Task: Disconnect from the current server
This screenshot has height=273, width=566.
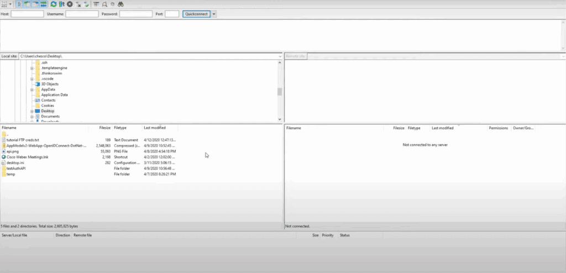Action: [78, 4]
